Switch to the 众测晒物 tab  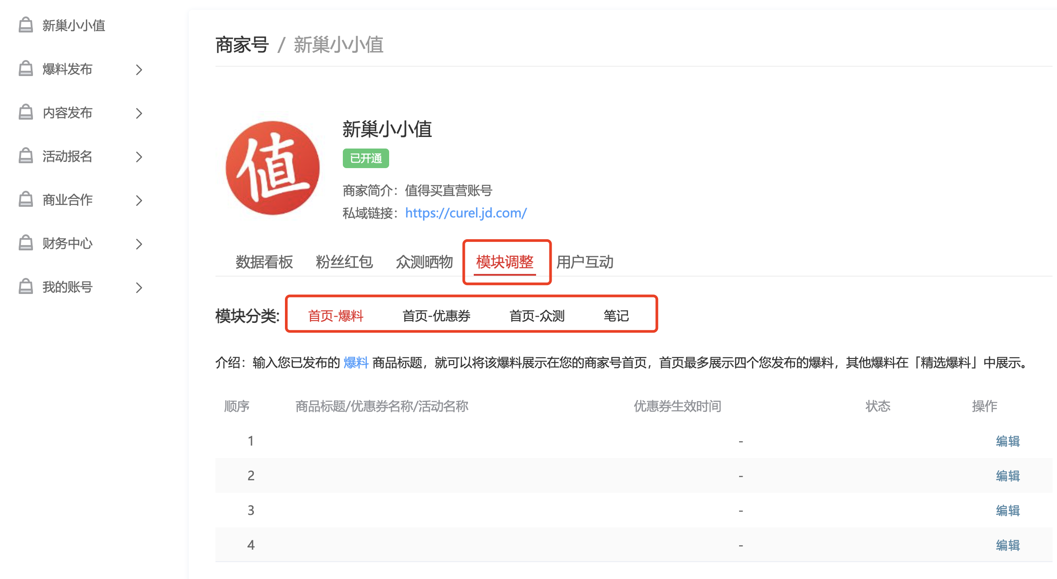click(424, 262)
